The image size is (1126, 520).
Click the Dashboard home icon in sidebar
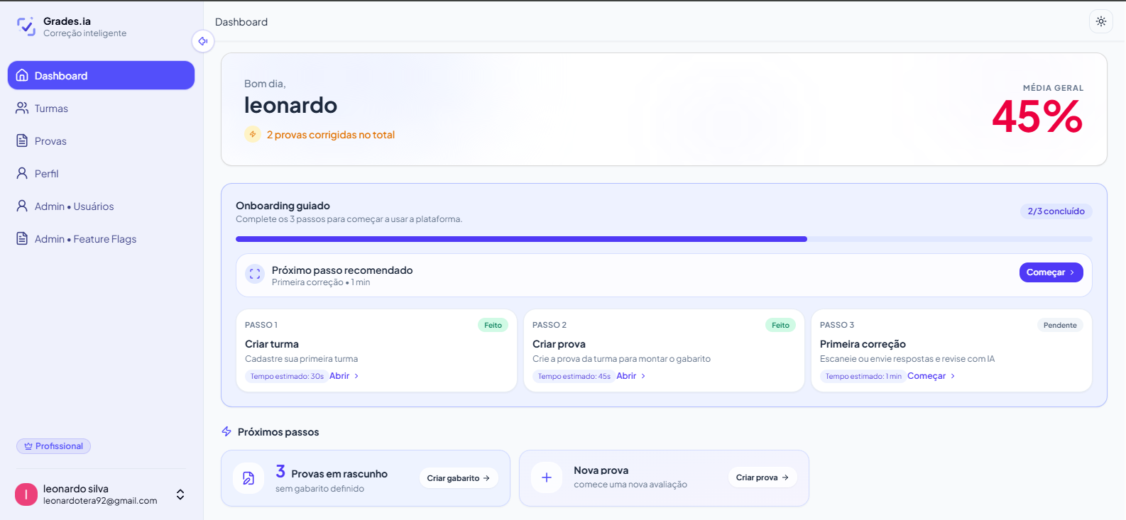point(22,75)
